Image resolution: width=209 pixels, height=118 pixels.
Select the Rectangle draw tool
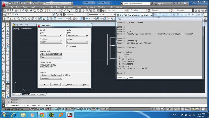tap(3, 37)
